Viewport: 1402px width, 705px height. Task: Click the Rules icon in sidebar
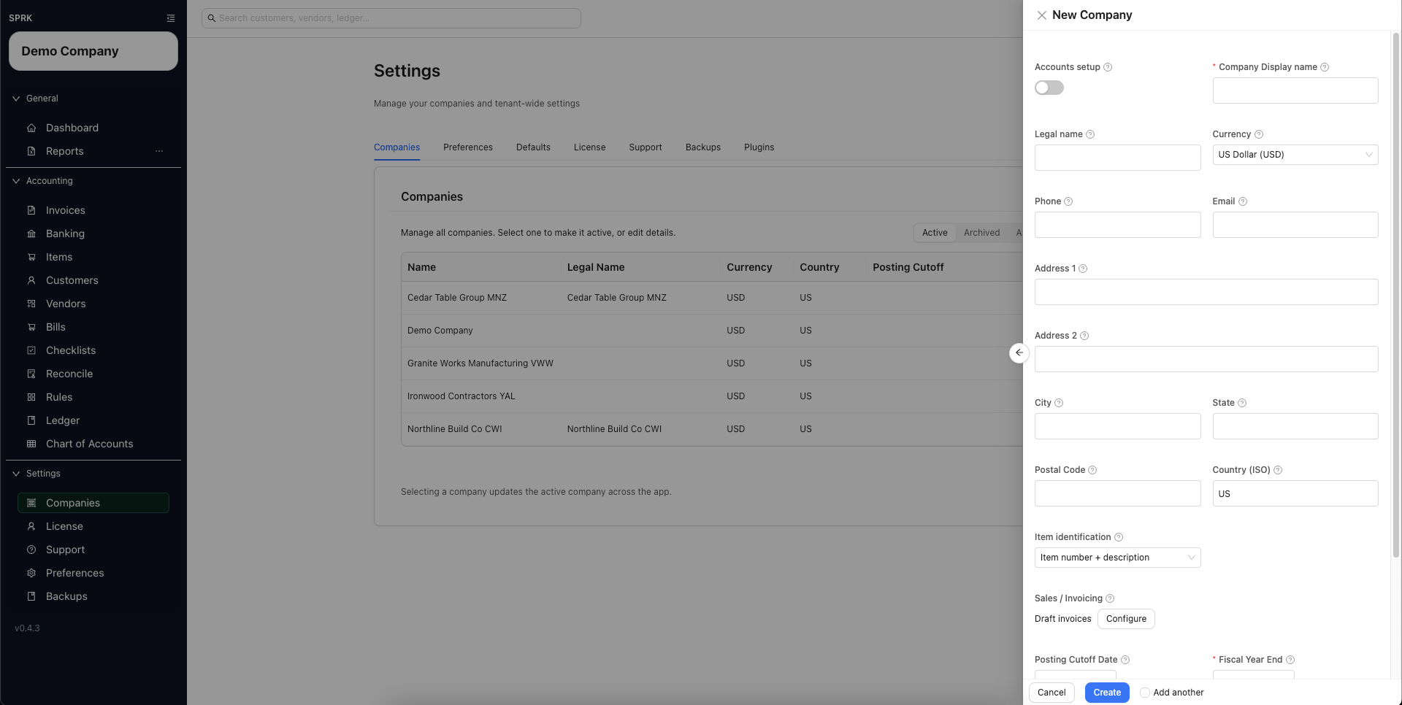coord(31,397)
